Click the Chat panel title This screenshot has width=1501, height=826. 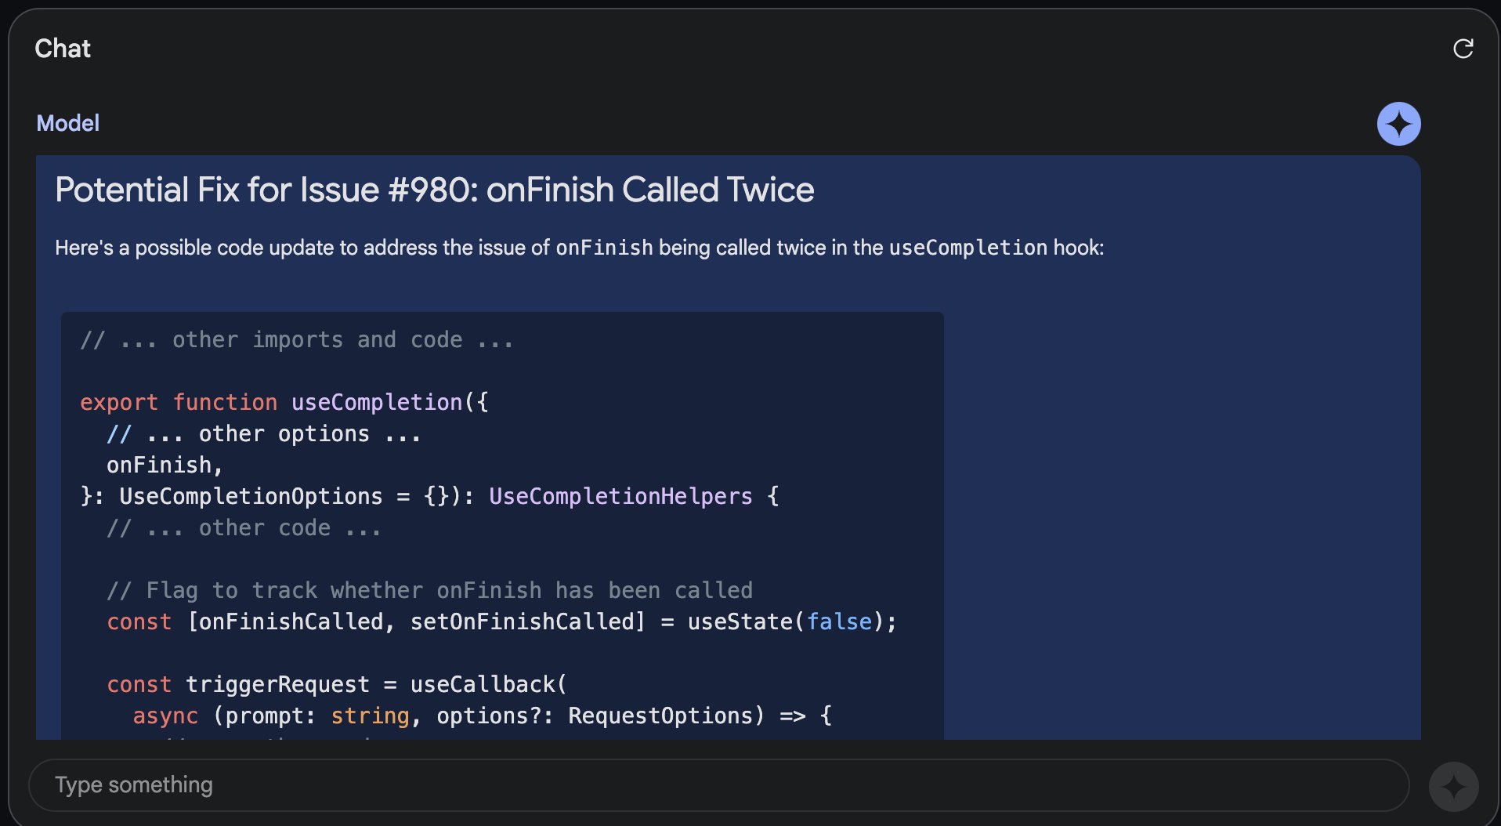(x=62, y=49)
